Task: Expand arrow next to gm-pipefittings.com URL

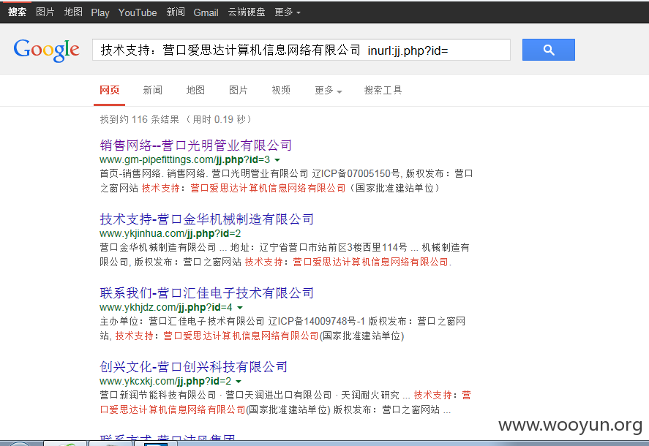Action: click(x=277, y=160)
